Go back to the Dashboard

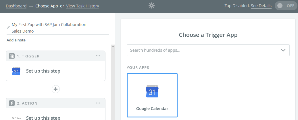coord(16,6)
